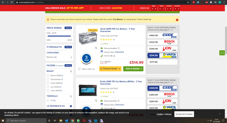This screenshot has width=227, height=123.
Task: Expand the UK Reference No filter section
Action: [71, 106]
